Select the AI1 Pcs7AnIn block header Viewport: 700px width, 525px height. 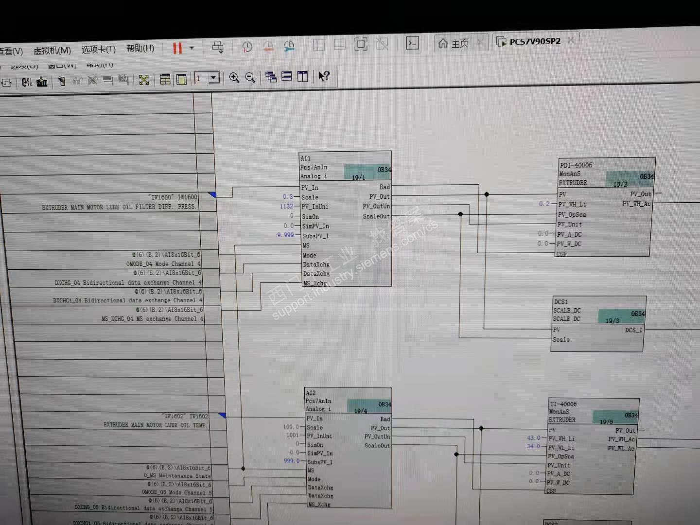pyautogui.click(x=345, y=166)
